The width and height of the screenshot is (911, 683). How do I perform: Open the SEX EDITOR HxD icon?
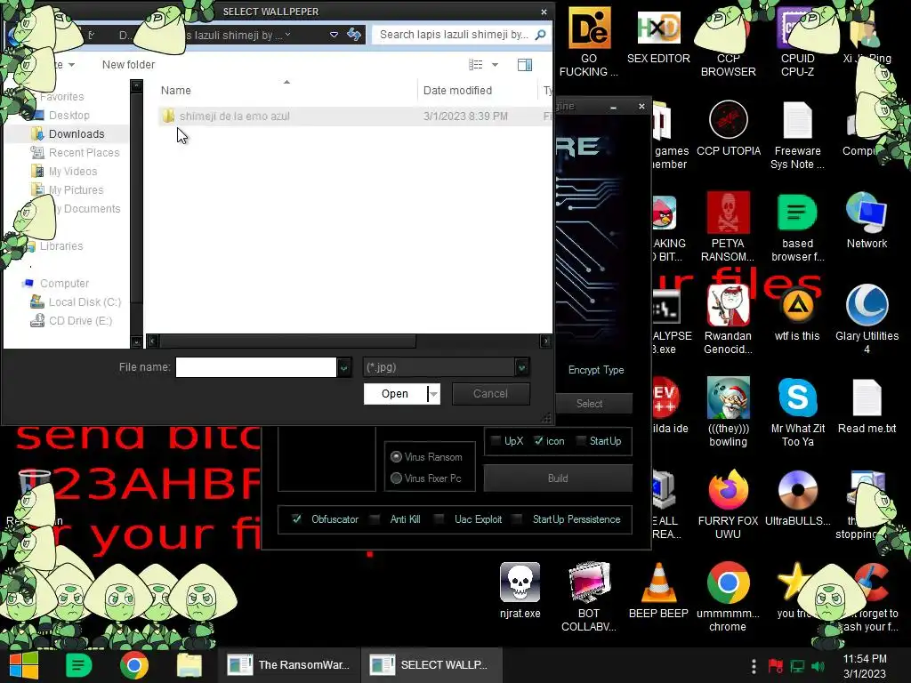click(x=658, y=36)
